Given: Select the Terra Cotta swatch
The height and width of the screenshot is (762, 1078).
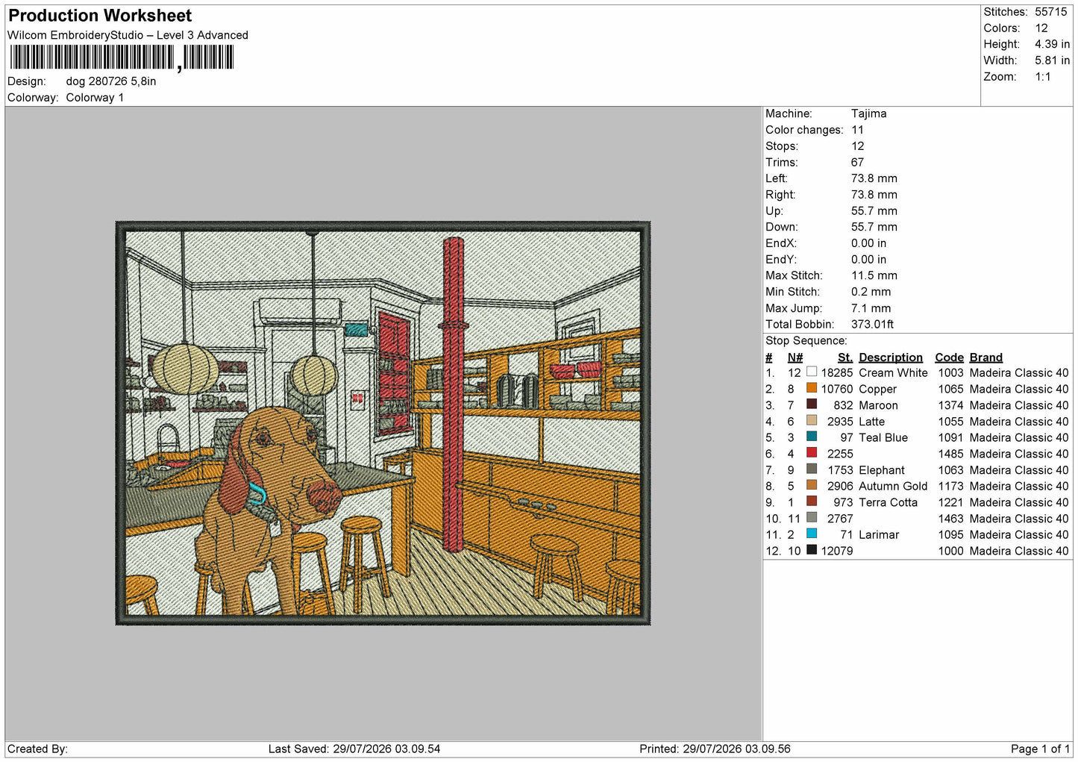Looking at the screenshot, I should click(812, 502).
